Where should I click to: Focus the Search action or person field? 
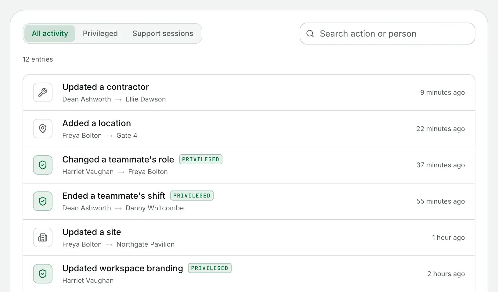point(387,34)
